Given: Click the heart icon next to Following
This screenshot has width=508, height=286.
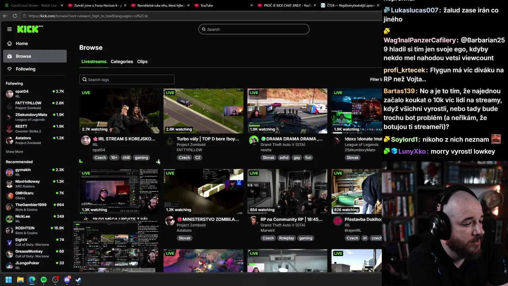Looking at the screenshot, I should tap(10, 69).
